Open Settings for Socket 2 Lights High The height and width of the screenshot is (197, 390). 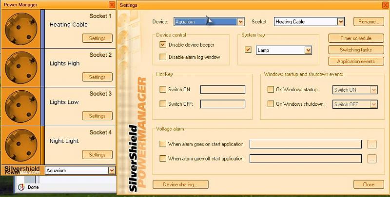pyautogui.click(x=97, y=77)
